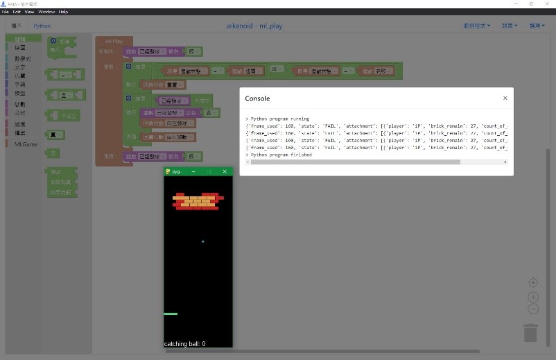Open the 範例程式 dropdown menu
This screenshot has height=360, width=556.
click(477, 26)
